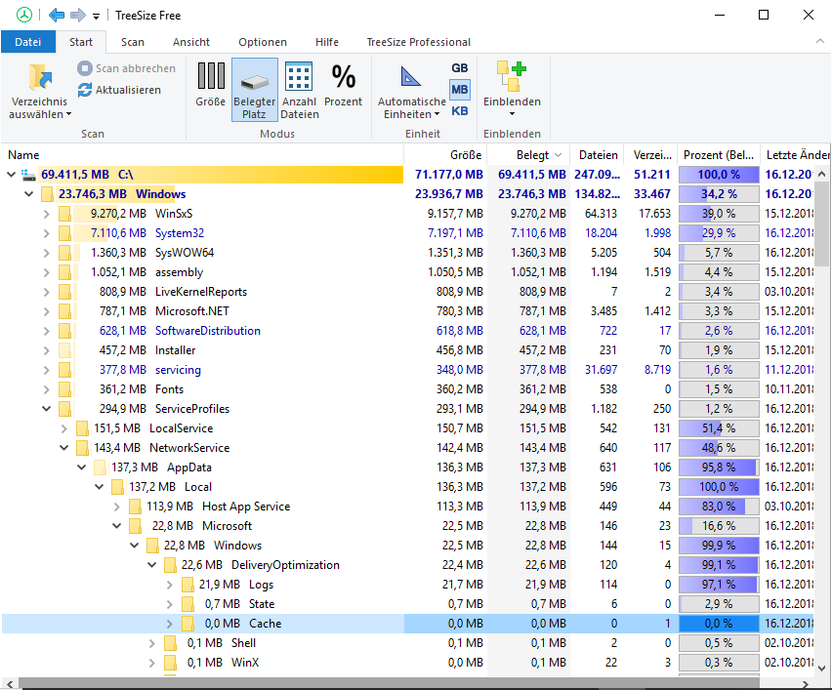This screenshot has height=690, width=832.
Task: Click the AppData folder icon
Action: coord(100,467)
